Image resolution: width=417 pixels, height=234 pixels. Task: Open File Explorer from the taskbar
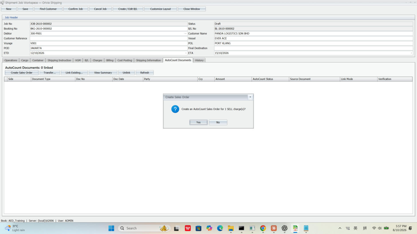point(231,228)
